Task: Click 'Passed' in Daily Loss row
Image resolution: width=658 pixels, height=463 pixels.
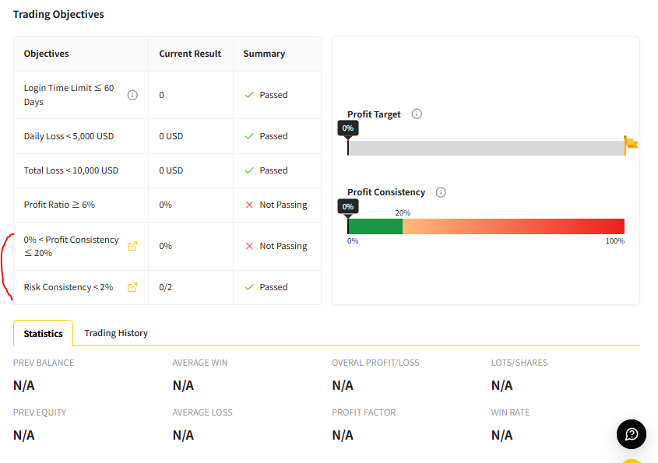Action: point(273,136)
